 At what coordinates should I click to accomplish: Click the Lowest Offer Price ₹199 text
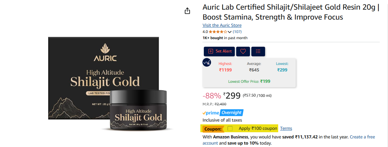(249, 81)
